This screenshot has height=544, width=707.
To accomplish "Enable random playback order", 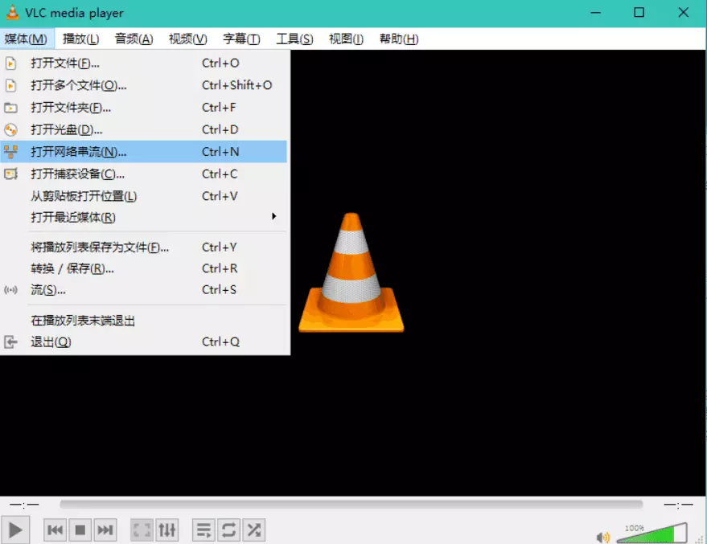I will tap(254, 530).
